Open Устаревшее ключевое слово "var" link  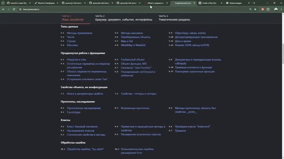(x=87, y=79)
